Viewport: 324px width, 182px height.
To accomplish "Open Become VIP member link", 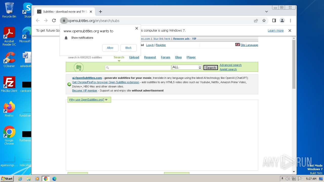I will coord(85,90).
